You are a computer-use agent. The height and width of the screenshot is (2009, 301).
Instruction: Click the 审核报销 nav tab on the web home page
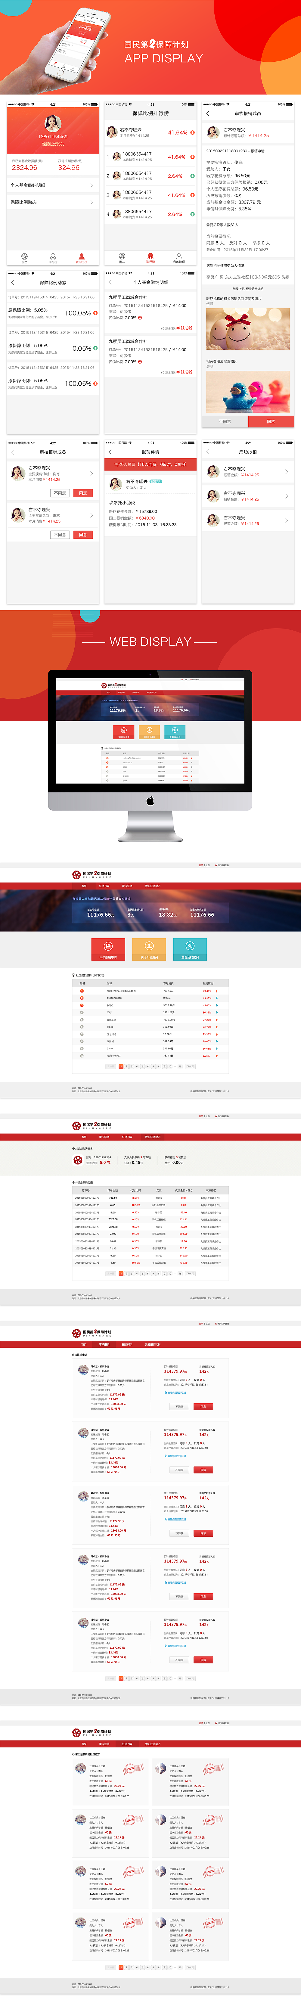[x=127, y=886]
